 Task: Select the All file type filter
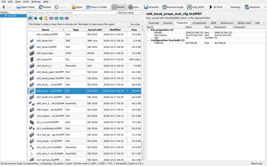[30, 18]
